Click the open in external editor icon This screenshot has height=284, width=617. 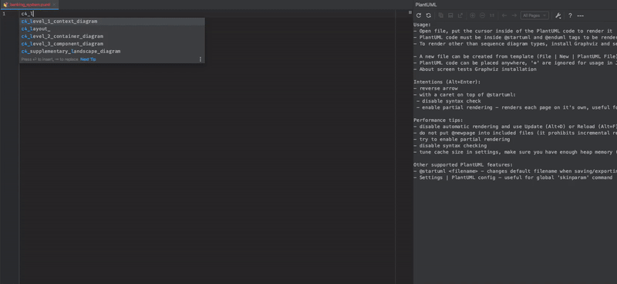click(460, 15)
